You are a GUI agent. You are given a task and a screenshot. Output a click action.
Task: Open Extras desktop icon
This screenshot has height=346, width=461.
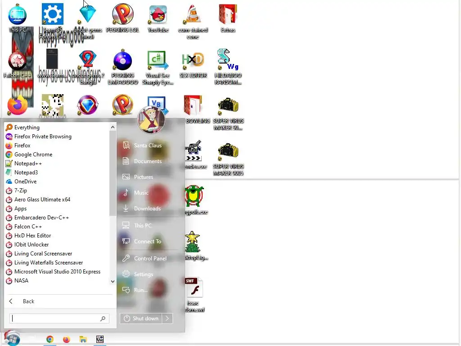pyautogui.click(x=228, y=18)
